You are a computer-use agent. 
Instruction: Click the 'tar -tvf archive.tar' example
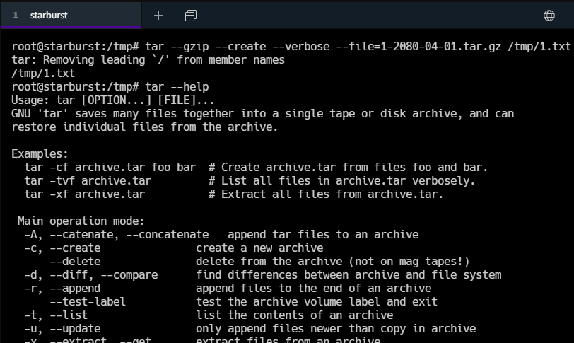pyautogui.click(x=88, y=181)
